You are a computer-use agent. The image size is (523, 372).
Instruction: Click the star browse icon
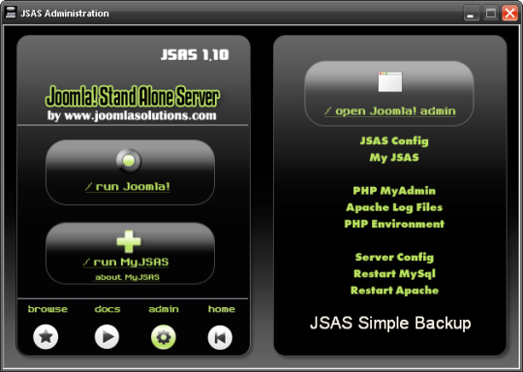(46, 336)
